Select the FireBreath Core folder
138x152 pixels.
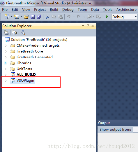coord(30,51)
